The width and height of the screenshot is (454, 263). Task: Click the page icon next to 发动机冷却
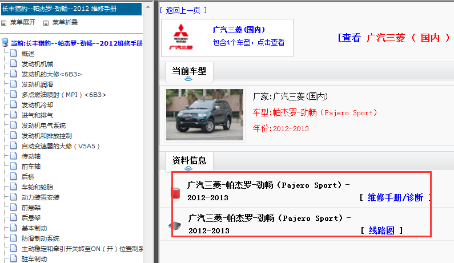point(14,104)
